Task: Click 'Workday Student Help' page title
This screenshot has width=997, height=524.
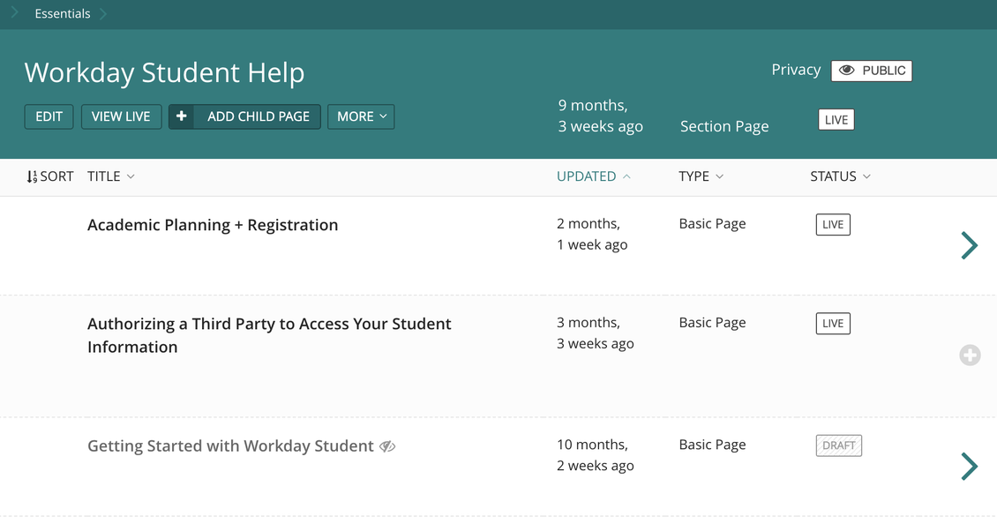Action: (164, 72)
